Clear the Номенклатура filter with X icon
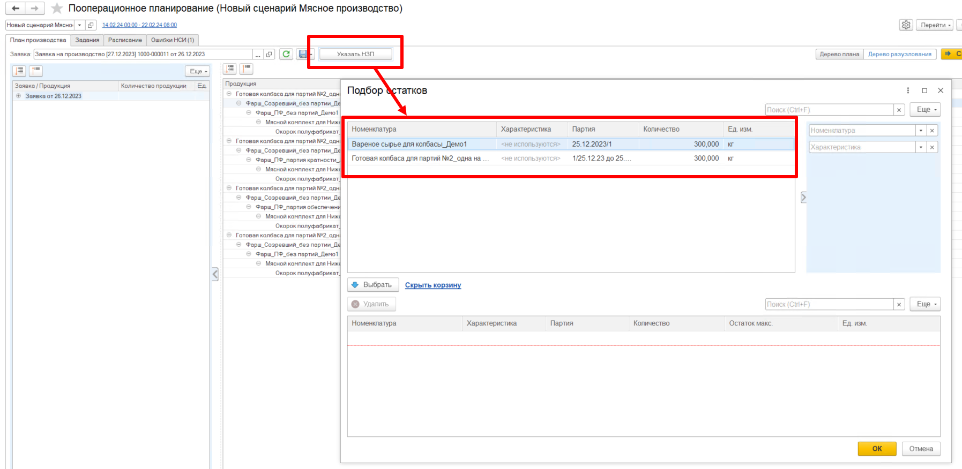962x469 pixels. click(x=932, y=131)
